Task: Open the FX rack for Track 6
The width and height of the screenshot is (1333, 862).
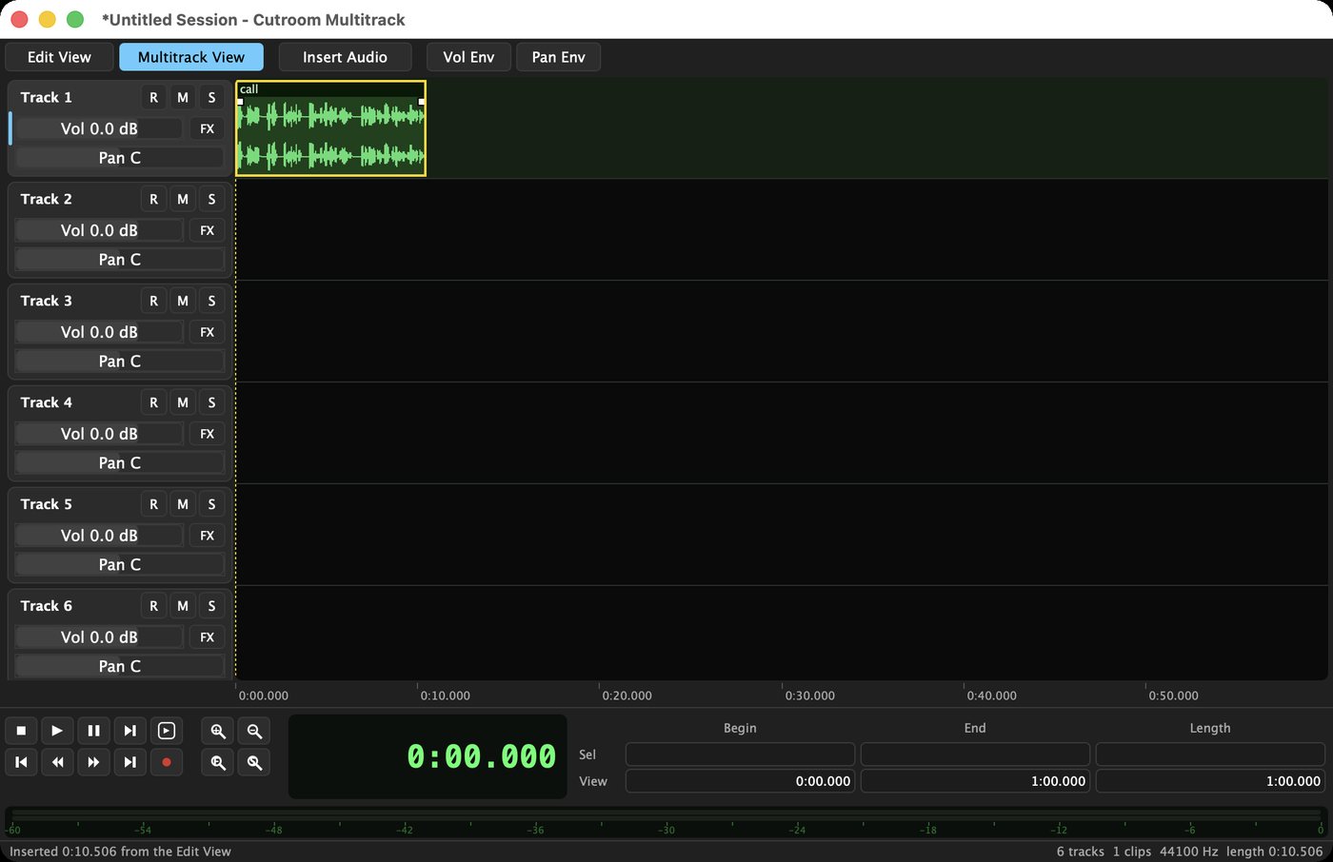Action: click(x=208, y=637)
